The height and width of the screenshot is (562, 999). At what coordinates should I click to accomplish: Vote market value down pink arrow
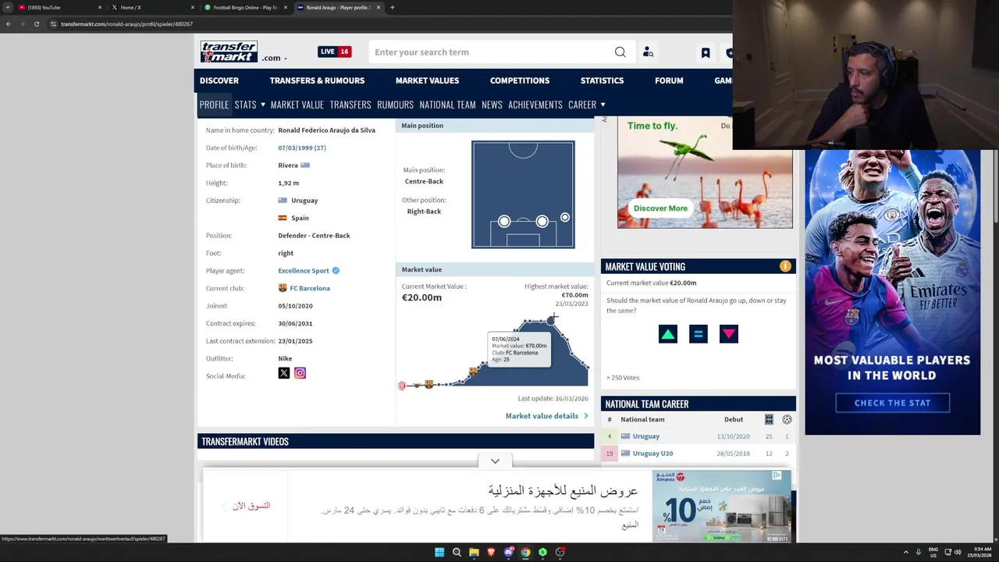[729, 334]
